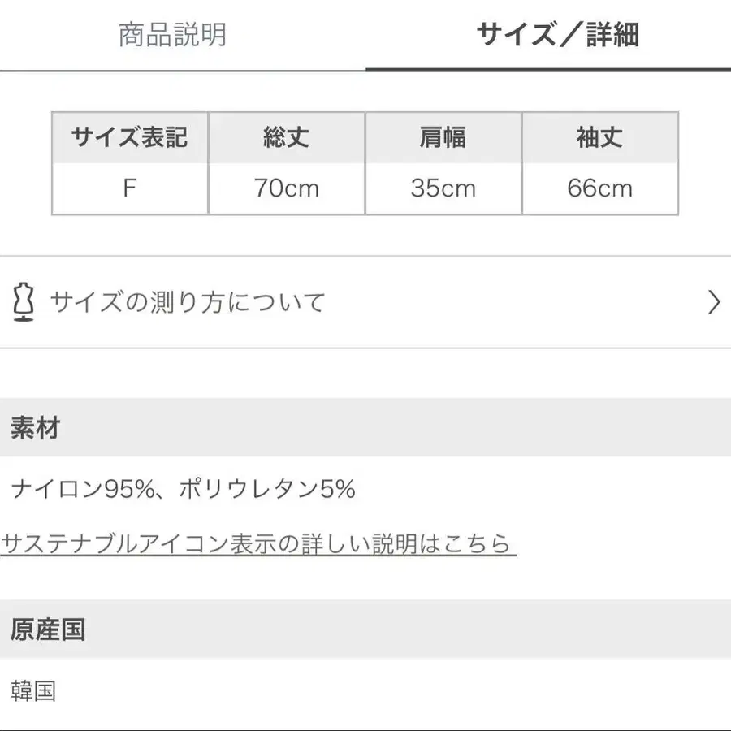This screenshot has height=731, width=731.
Task: Click the 韓国 country of origin text
Action: coord(34,690)
